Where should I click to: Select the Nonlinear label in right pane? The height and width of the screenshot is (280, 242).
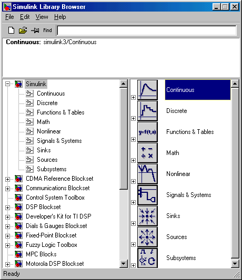pos(178,174)
